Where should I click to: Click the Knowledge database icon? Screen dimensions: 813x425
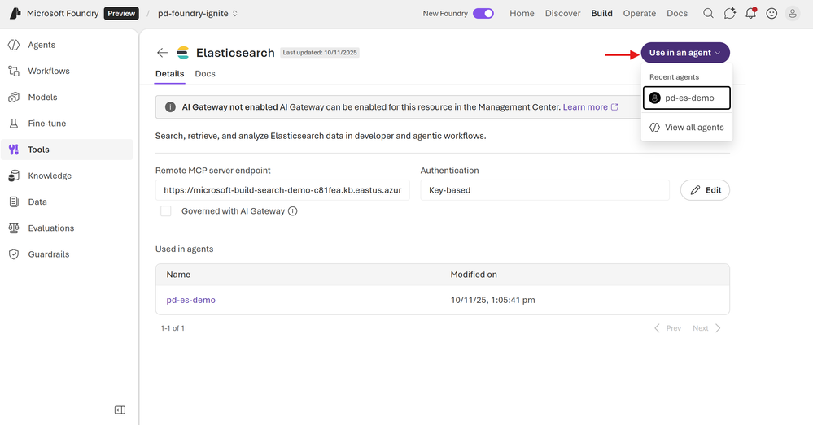pos(14,176)
